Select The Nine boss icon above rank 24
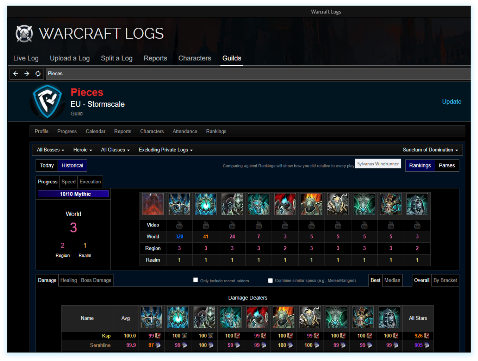478x361 pixels. pos(232,204)
